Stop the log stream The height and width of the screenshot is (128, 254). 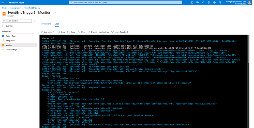tap(61, 32)
